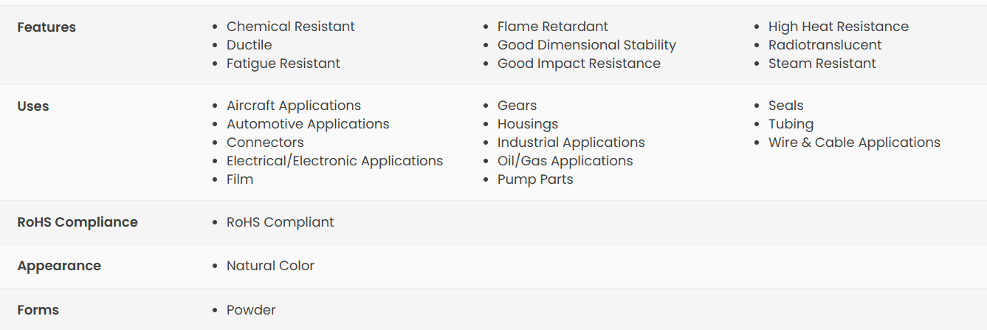Click the Chemical Resistant feature item
The width and height of the screenshot is (987, 330).
pyautogui.click(x=290, y=27)
